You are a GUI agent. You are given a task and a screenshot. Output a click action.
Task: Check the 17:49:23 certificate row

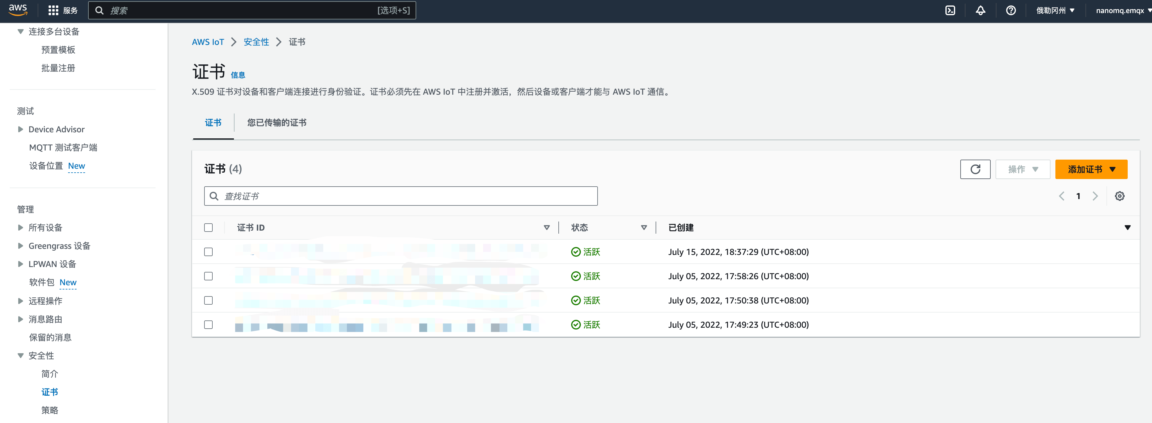[x=208, y=325]
